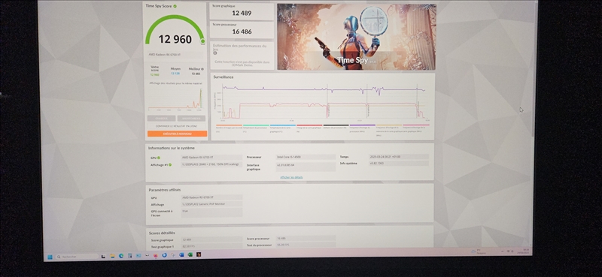The image size is (602, 277).
Task: Click the CHARGER button
Action: (x=162, y=119)
